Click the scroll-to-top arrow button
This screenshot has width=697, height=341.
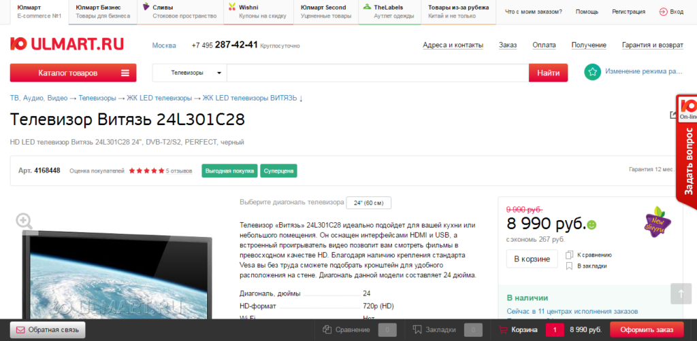[681, 293]
